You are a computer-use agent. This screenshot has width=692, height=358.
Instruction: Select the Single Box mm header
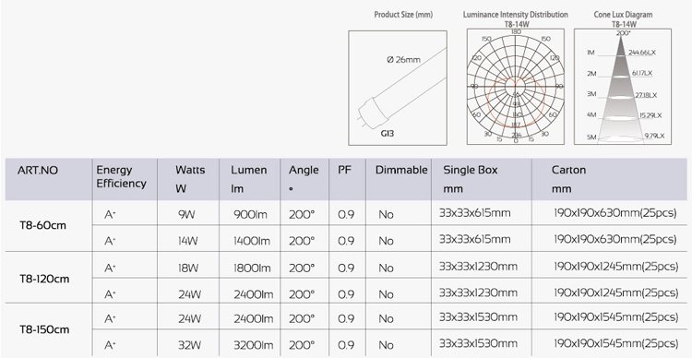471,179
